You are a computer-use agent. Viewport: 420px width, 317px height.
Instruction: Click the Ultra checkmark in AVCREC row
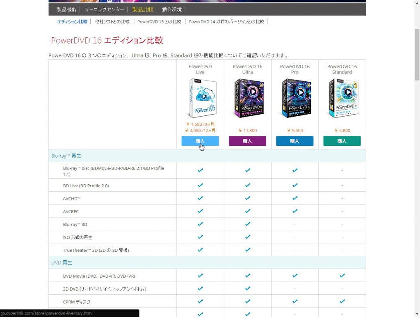coord(247,211)
